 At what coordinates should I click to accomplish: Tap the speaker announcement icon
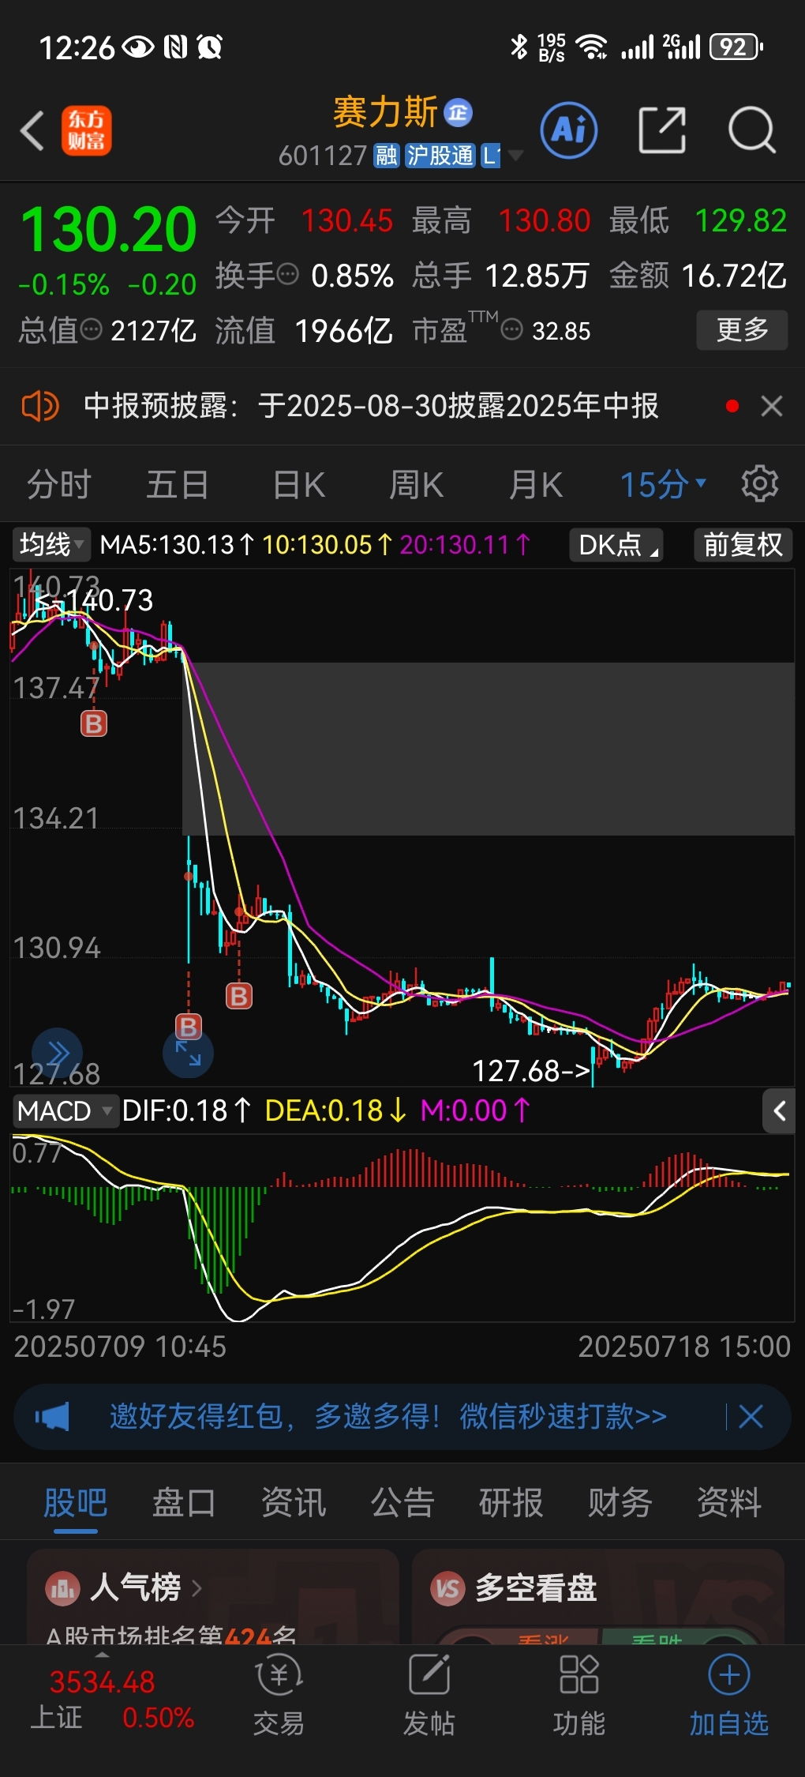point(39,406)
